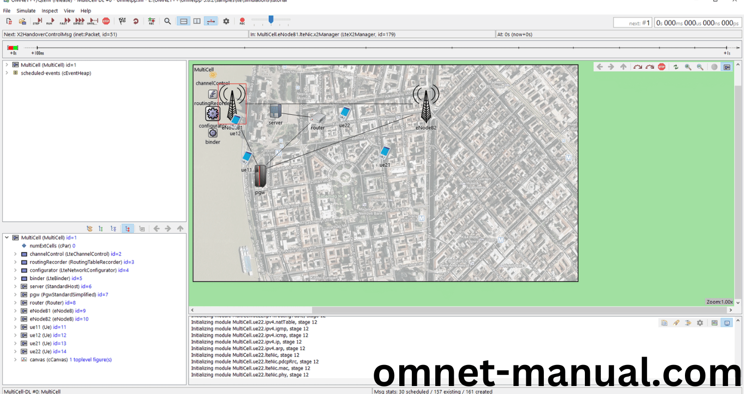The width and height of the screenshot is (744, 394).
Task: Click the eNodeB2 antenna tower on canvas
Action: [425, 104]
